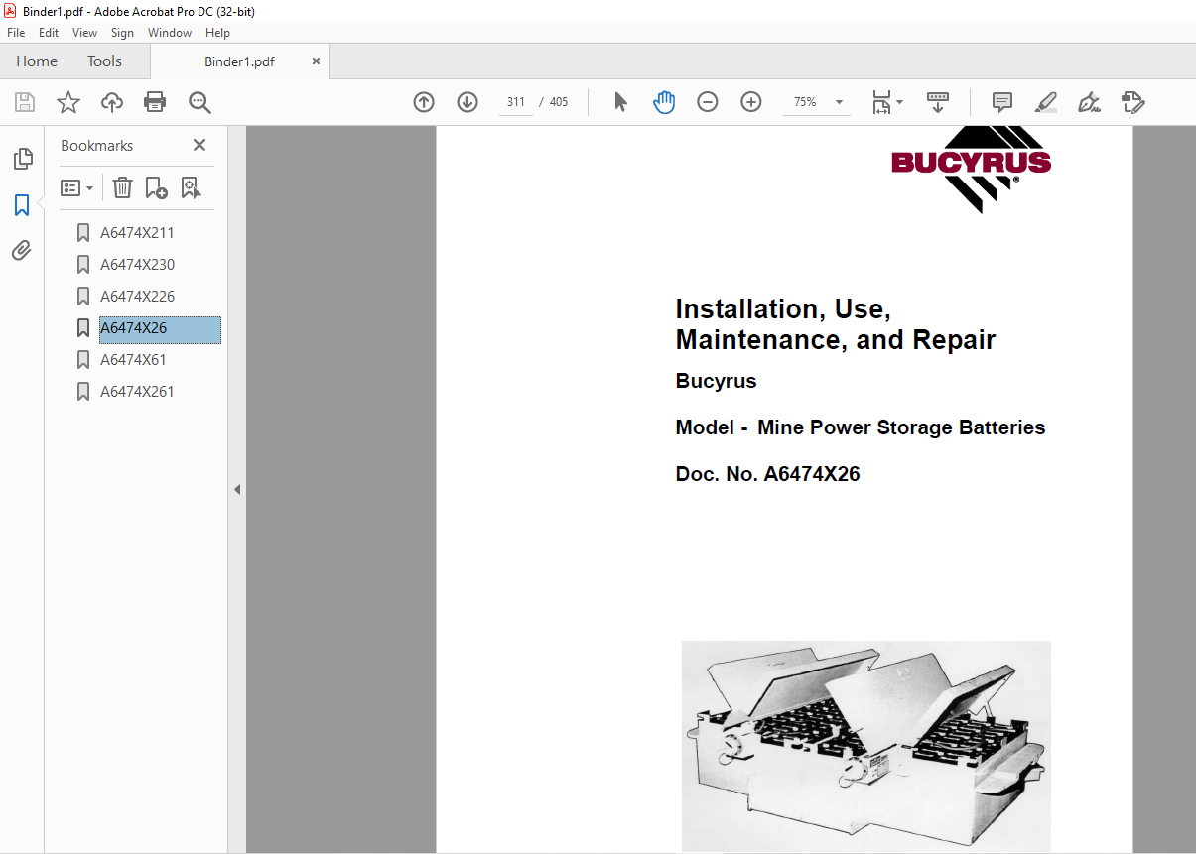Open the Find text magnifier tool
The width and height of the screenshot is (1196, 854).
point(199,102)
